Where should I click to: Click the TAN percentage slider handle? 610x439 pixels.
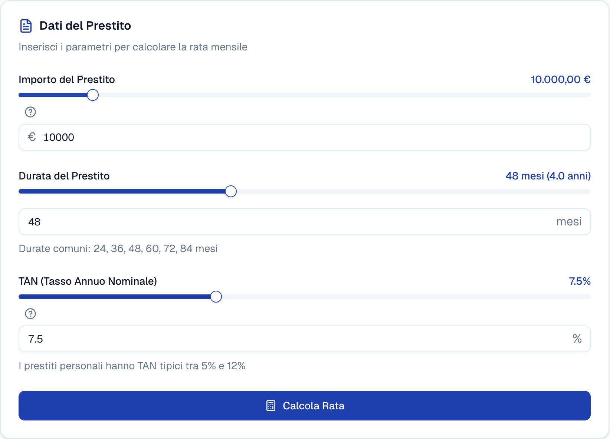pos(216,297)
